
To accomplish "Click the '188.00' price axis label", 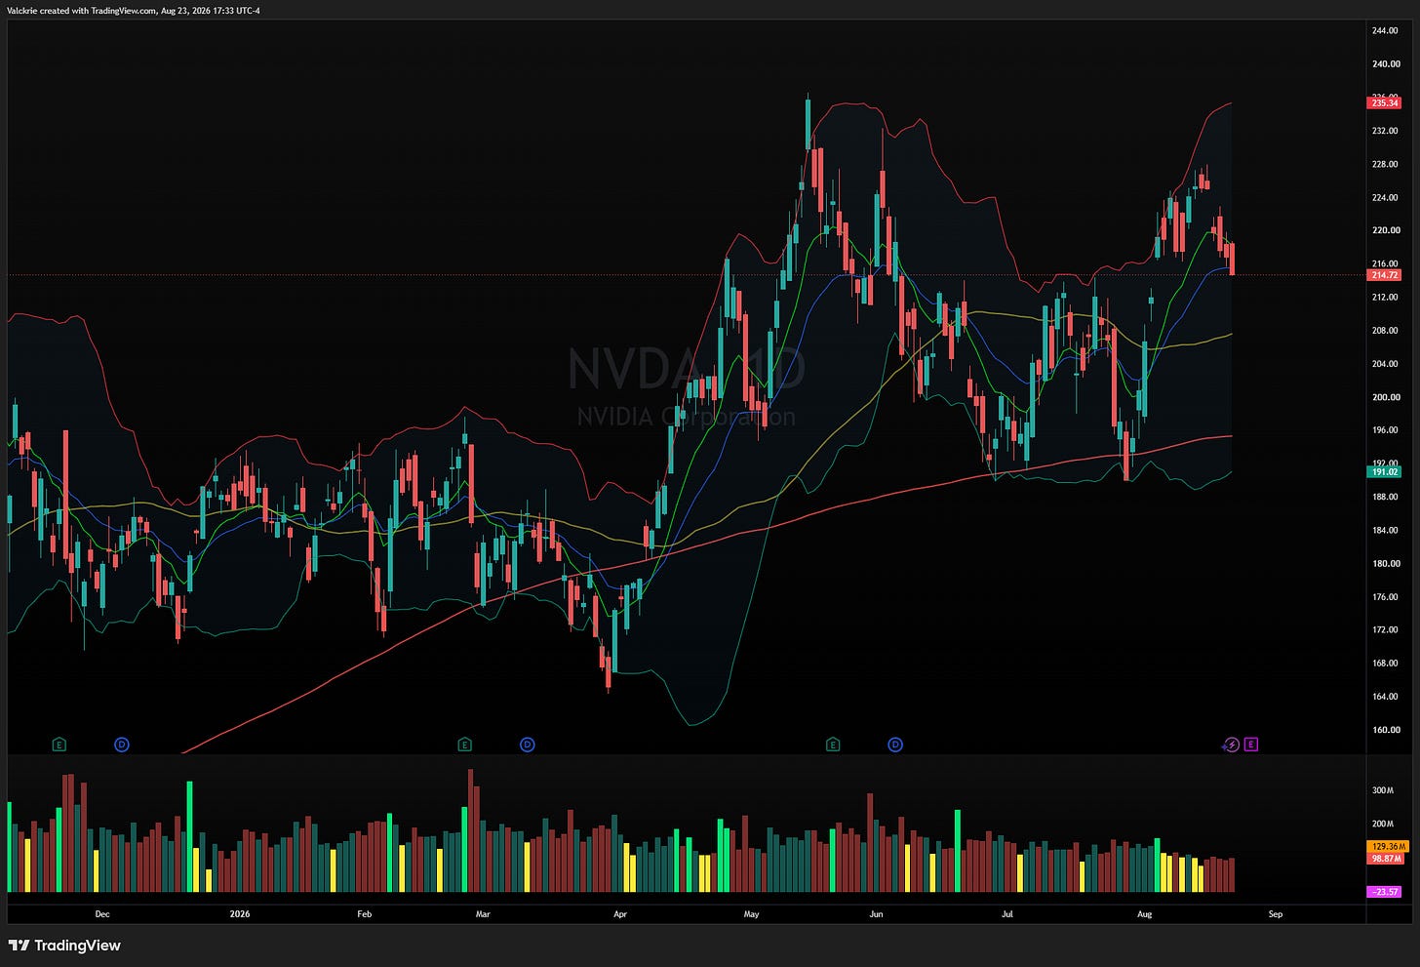I will (1386, 497).
